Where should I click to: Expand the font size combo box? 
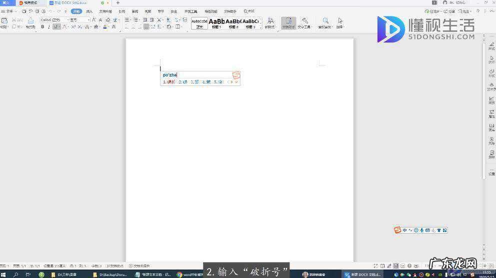click(x=88, y=20)
